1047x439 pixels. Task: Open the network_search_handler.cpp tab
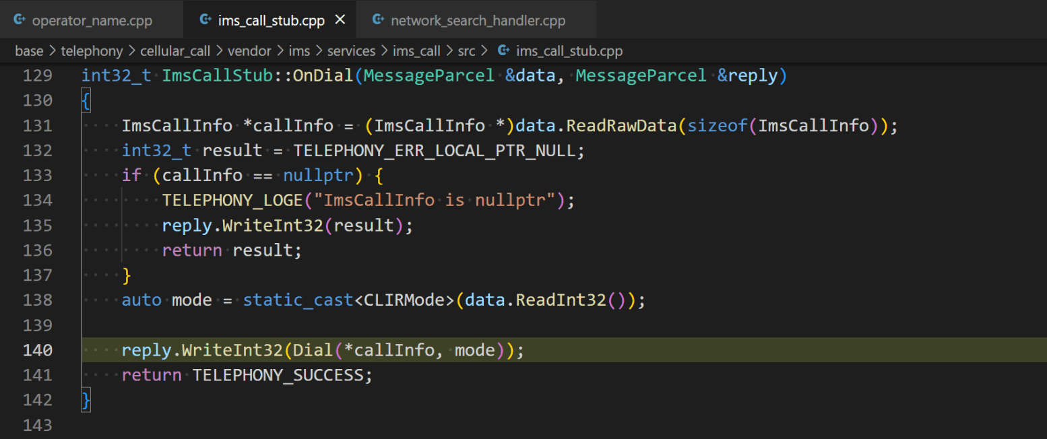click(x=477, y=20)
